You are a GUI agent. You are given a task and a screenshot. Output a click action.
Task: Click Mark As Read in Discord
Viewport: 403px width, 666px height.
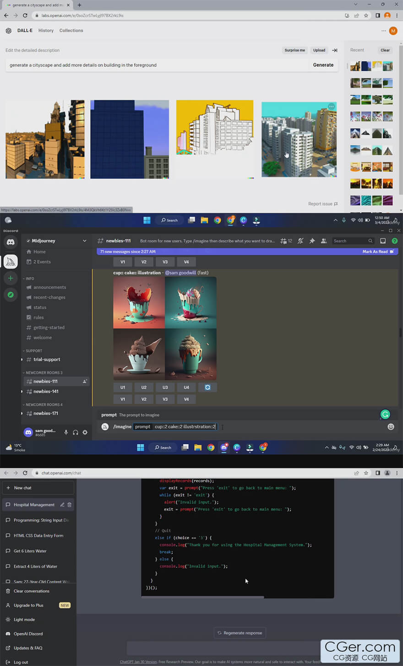[378, 252]
